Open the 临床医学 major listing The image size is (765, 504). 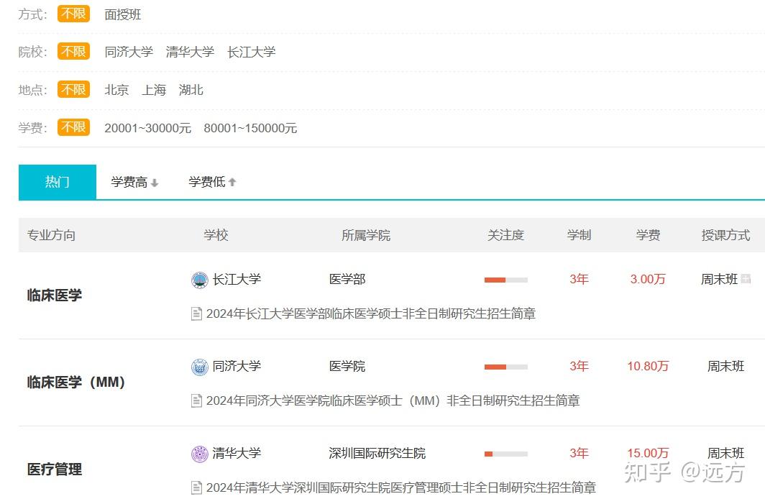[55, 295]
